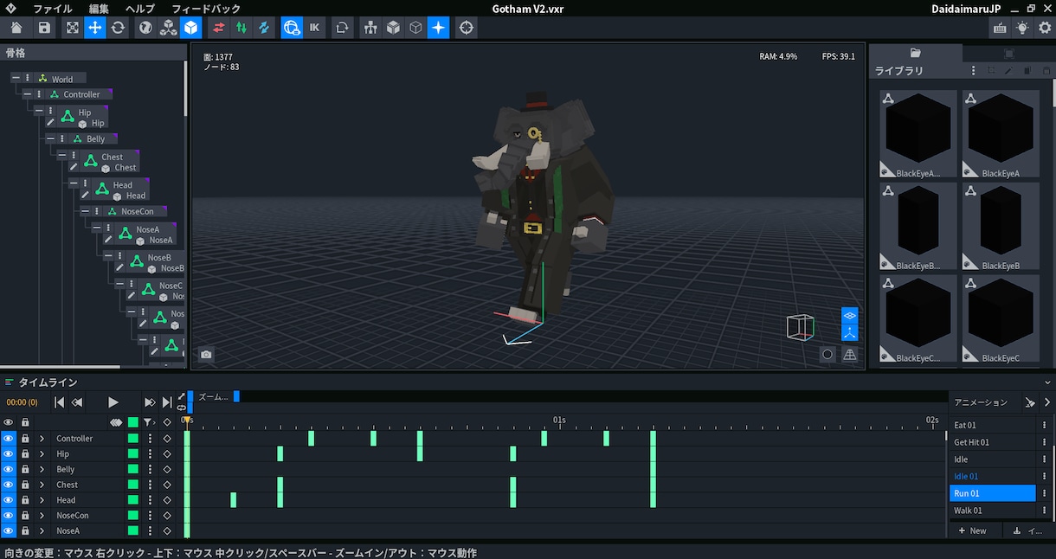1056x559 pixels.
Task: Open keyboard shortcuts with the keyboard icon
Action: pos(1000,28)
